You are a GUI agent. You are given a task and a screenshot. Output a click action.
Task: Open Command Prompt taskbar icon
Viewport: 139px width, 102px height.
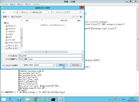pyautogui.click(x=53, y=99)
